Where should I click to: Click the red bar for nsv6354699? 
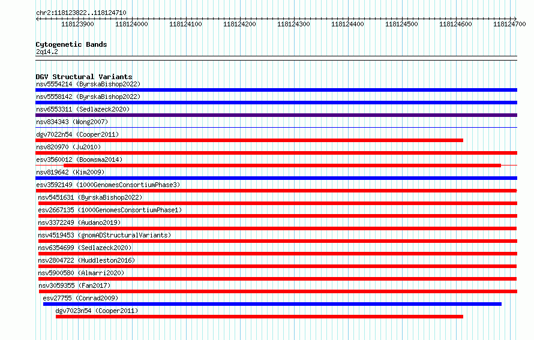(x=278, y=254)
